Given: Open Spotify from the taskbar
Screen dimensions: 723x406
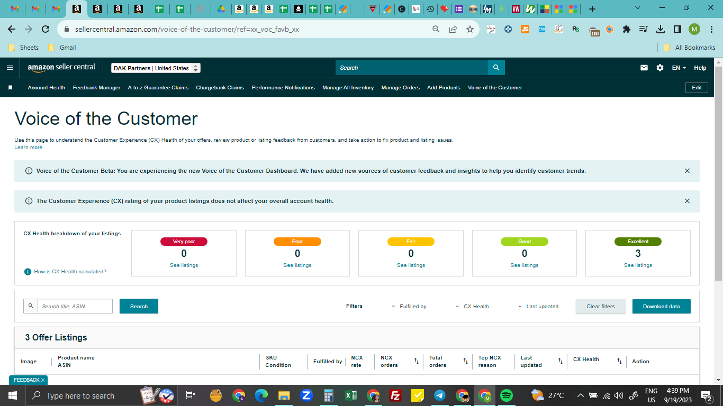Looking at the screenshot, I should tap(507, 395).
